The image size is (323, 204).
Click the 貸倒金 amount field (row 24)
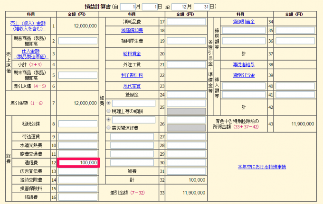pos(186,95)
